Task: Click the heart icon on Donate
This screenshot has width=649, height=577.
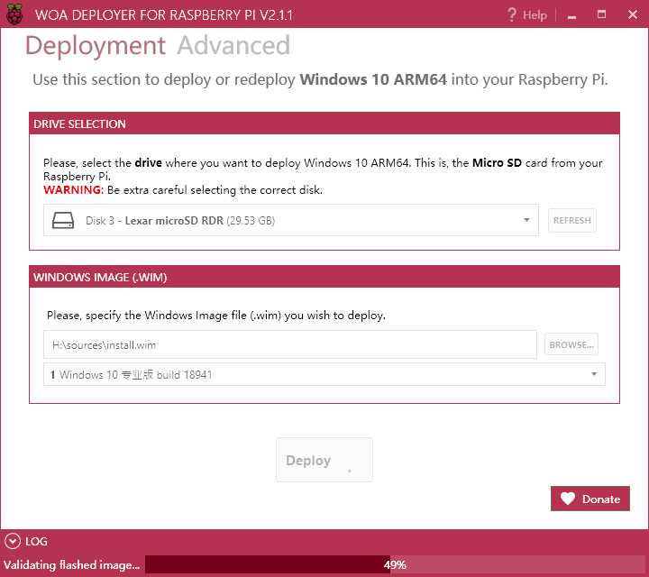Action: tap(568, 499)
